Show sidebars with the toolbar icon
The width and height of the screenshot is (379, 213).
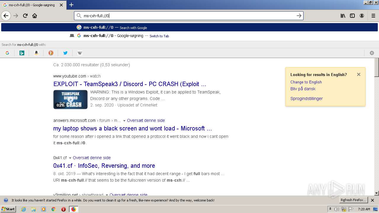coord(352,16)
